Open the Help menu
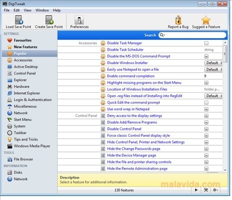Image resolution: width=232 pixels, height=200 pixels. [x=57, y=11]
